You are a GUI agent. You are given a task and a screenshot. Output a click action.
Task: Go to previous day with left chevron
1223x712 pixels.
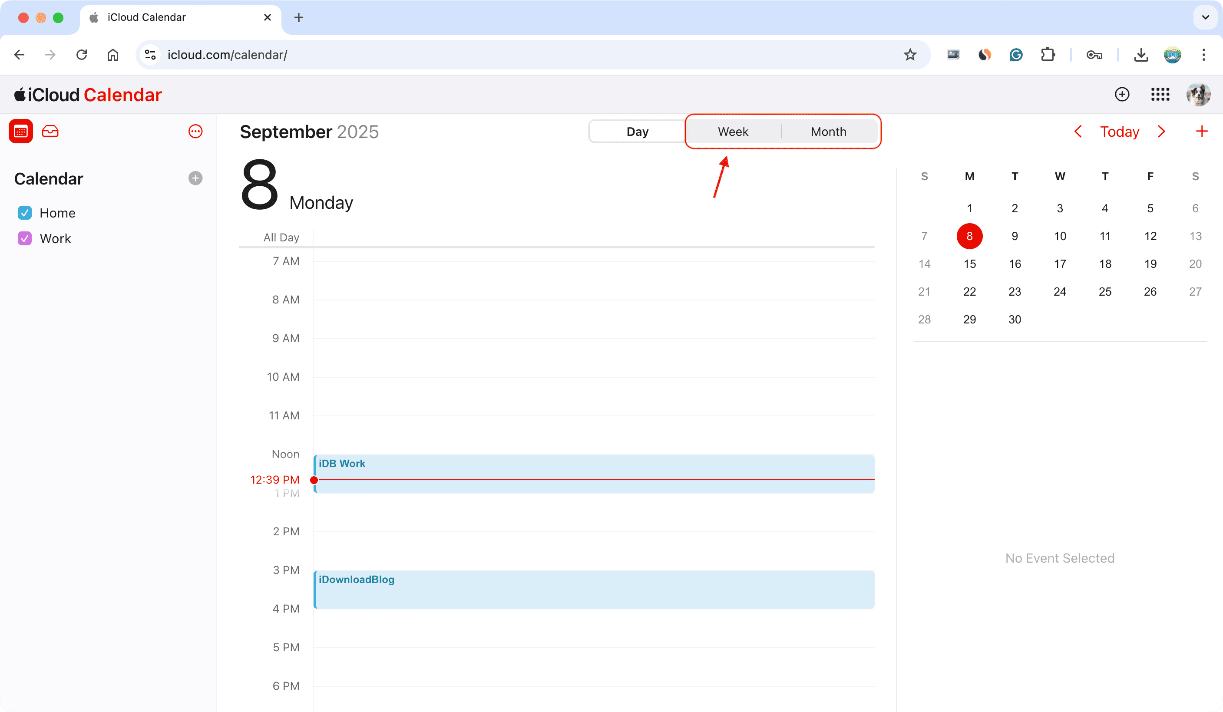(1078, 132)
